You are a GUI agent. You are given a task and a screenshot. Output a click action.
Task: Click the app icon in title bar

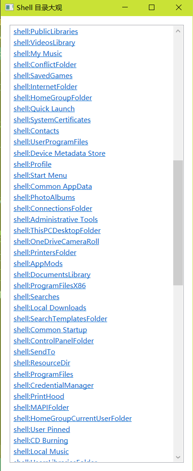pyautogui.click(x=9, y=7)
